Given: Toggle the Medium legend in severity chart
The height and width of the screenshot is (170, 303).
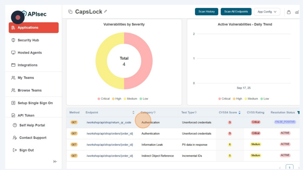Looking at the screenshot, I should tap(130, 99).
